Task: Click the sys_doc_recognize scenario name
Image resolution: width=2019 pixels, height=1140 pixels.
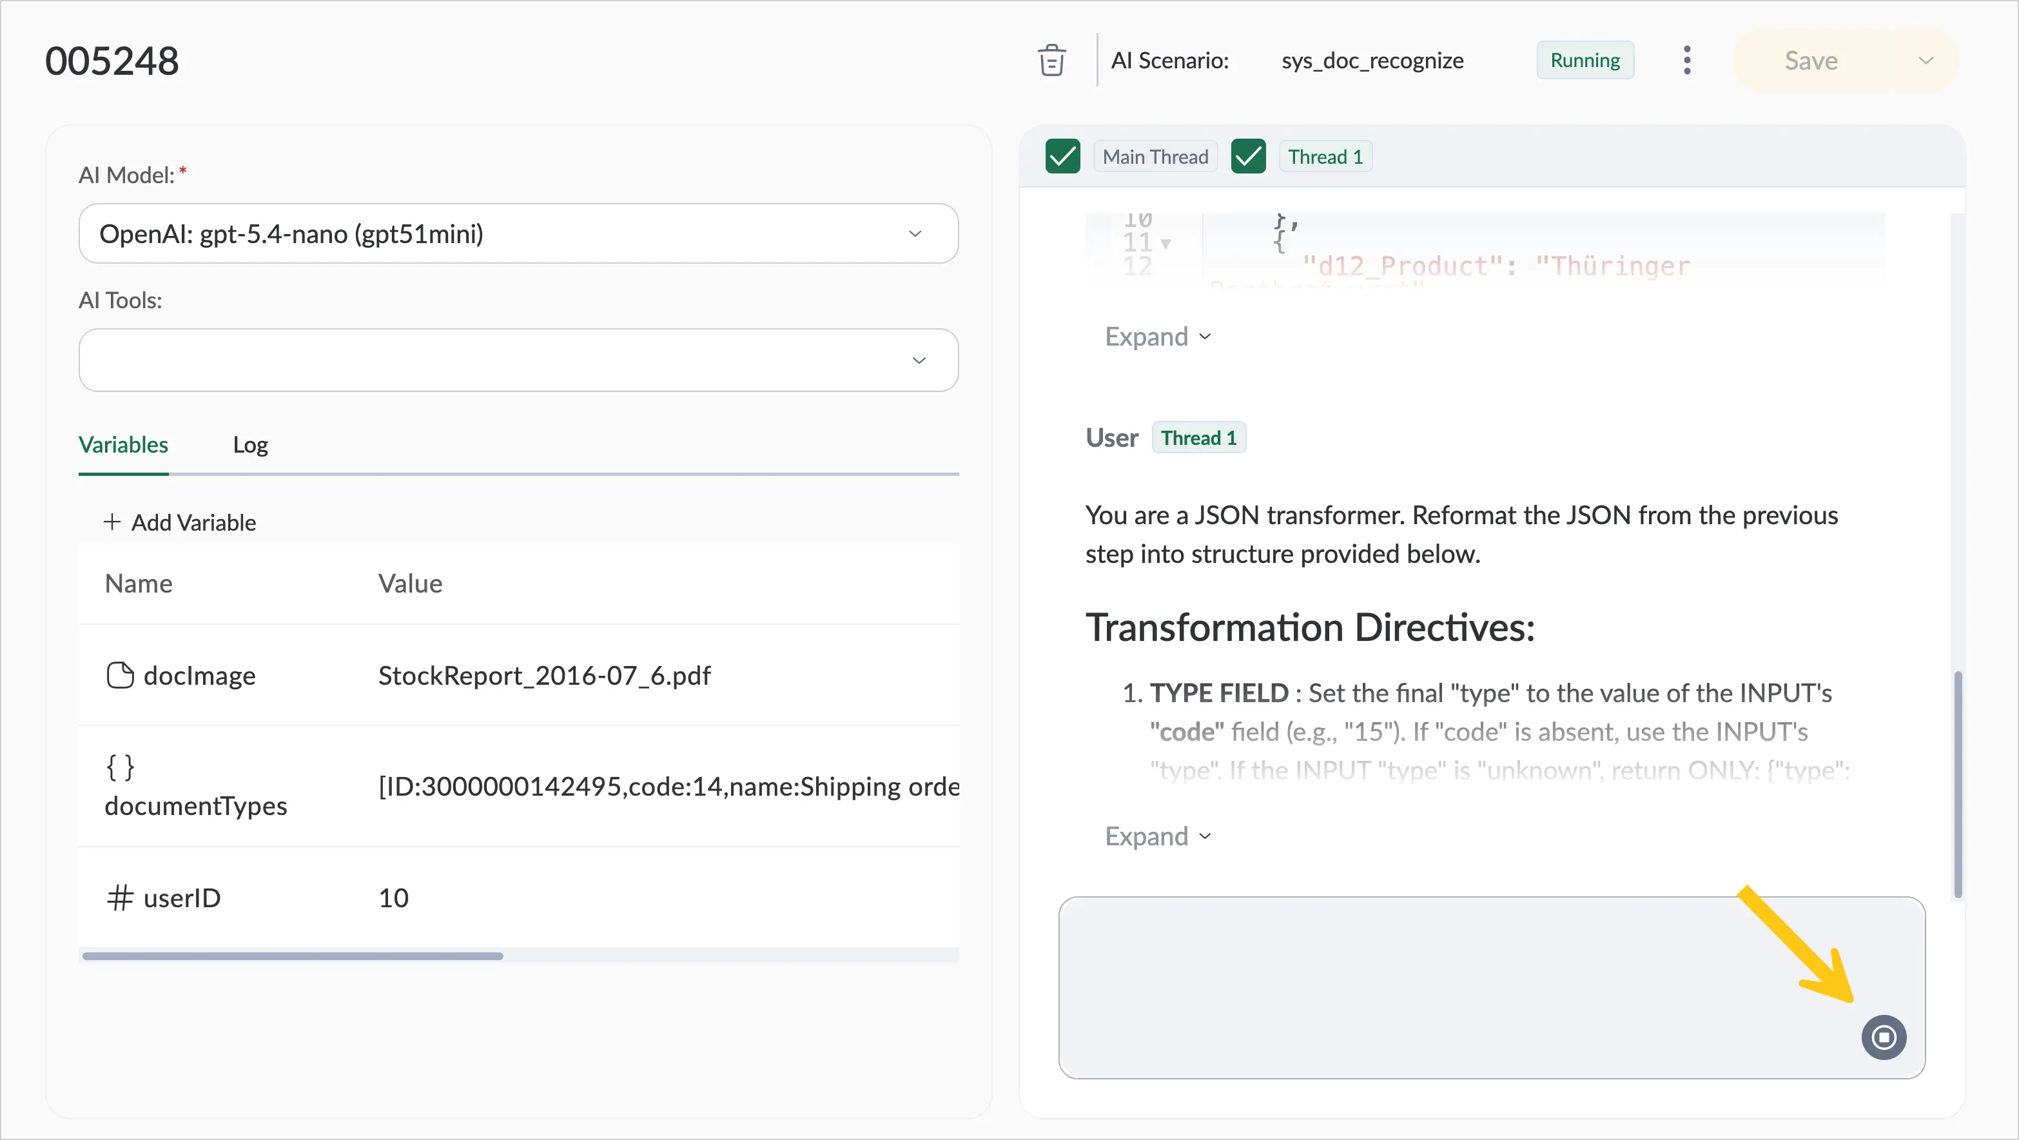Action: [1372, 61]
